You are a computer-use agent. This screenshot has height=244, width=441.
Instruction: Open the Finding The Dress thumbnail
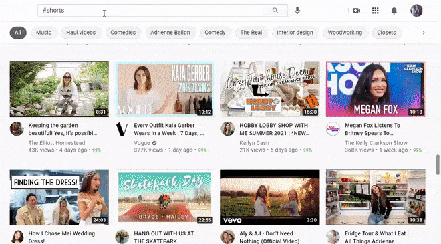pos(59,197)
